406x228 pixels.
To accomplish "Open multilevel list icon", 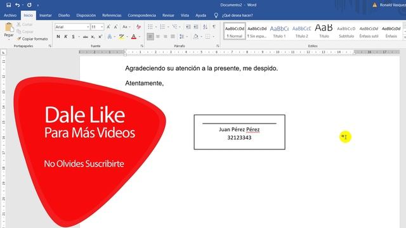I will (x=175, y=27).
